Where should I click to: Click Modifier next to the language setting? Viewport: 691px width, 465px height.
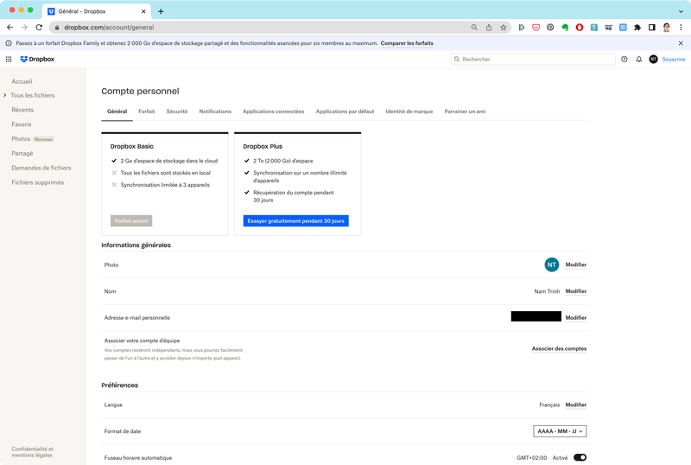(575, 404)
